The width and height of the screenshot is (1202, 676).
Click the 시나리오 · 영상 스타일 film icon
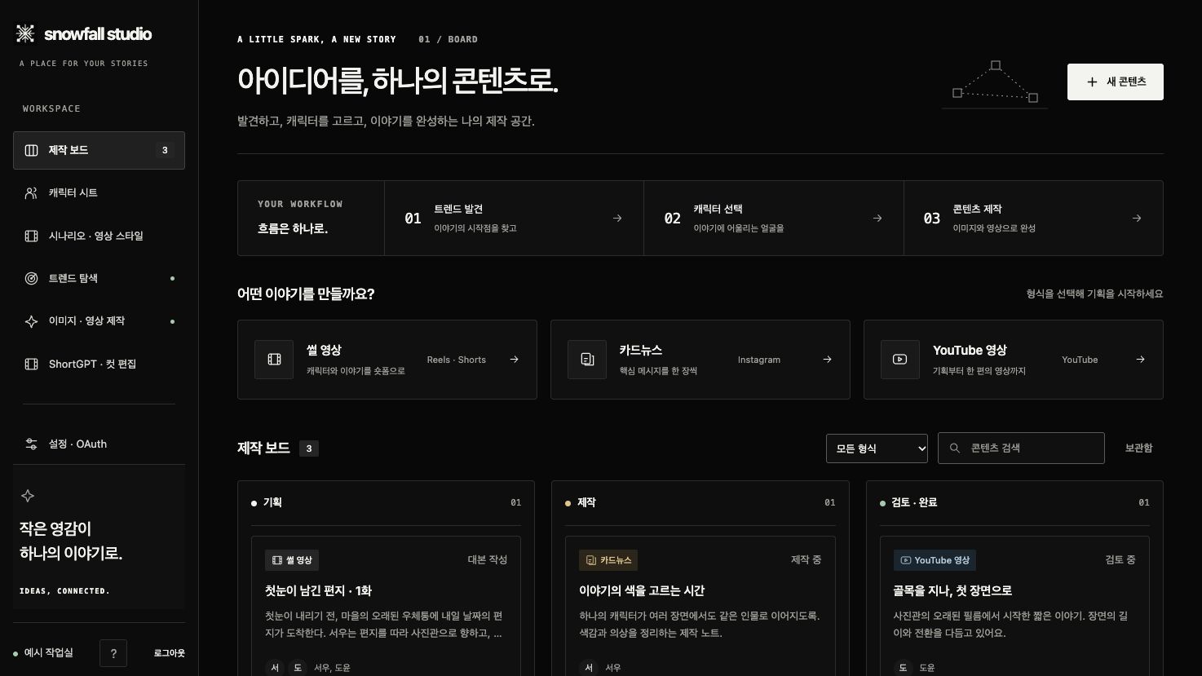coord(32,236)
